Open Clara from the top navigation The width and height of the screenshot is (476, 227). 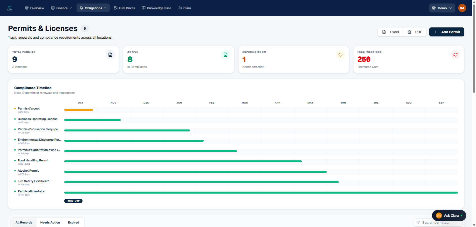(184, 8)
